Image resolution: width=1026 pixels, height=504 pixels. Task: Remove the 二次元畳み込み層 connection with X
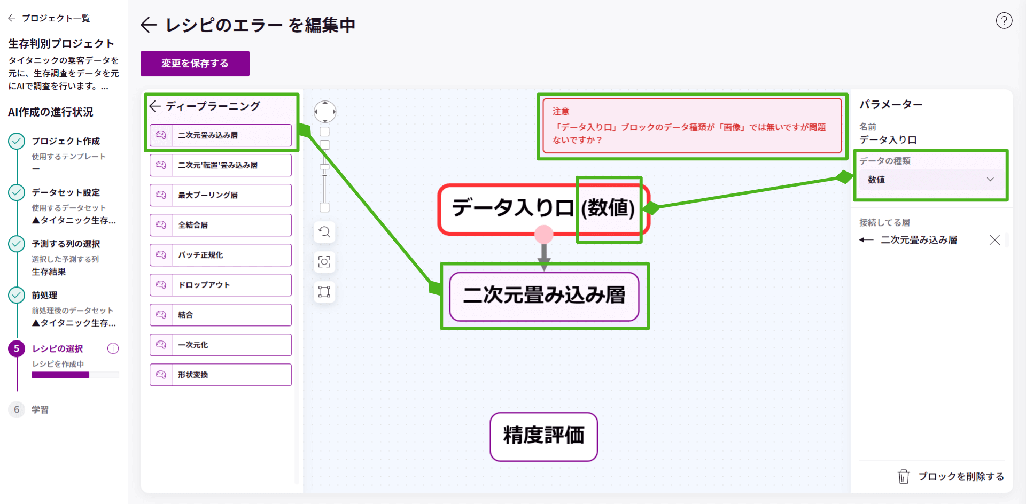click(994, 240)
